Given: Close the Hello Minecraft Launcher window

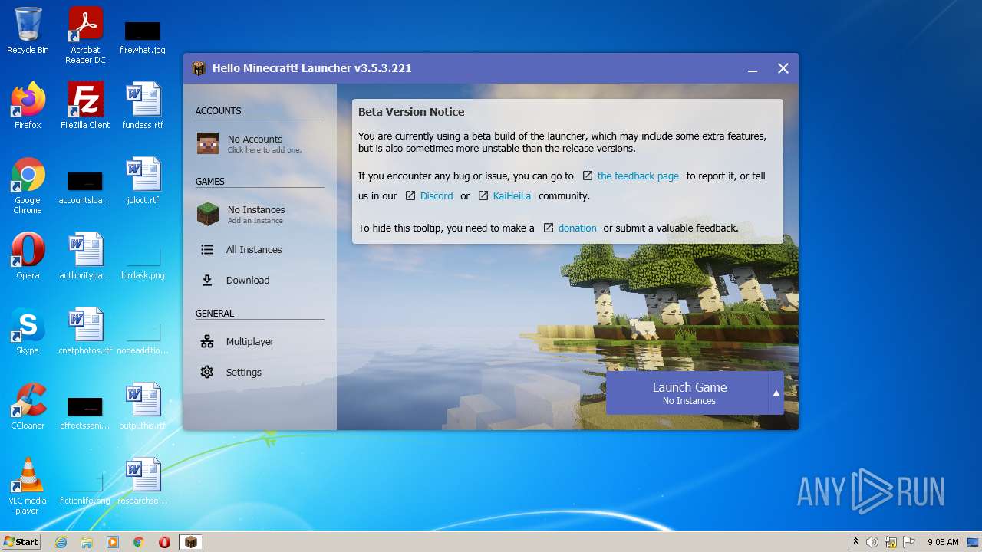Looking at the screenshot, I should pyautogui.click(x=783, y=68).
